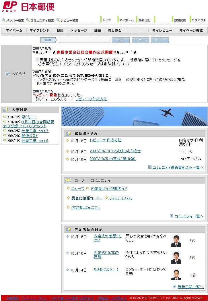Viewport: 208px width, 301px height.
Task: Select メッセージ tab in gray menu bar
Action: point(79,30)
